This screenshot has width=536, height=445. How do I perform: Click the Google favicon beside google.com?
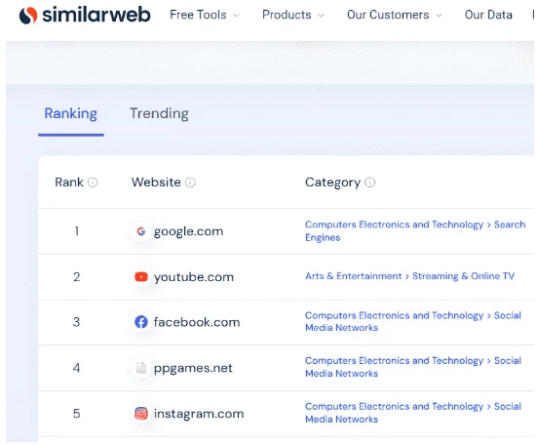(x=141, y=231)
